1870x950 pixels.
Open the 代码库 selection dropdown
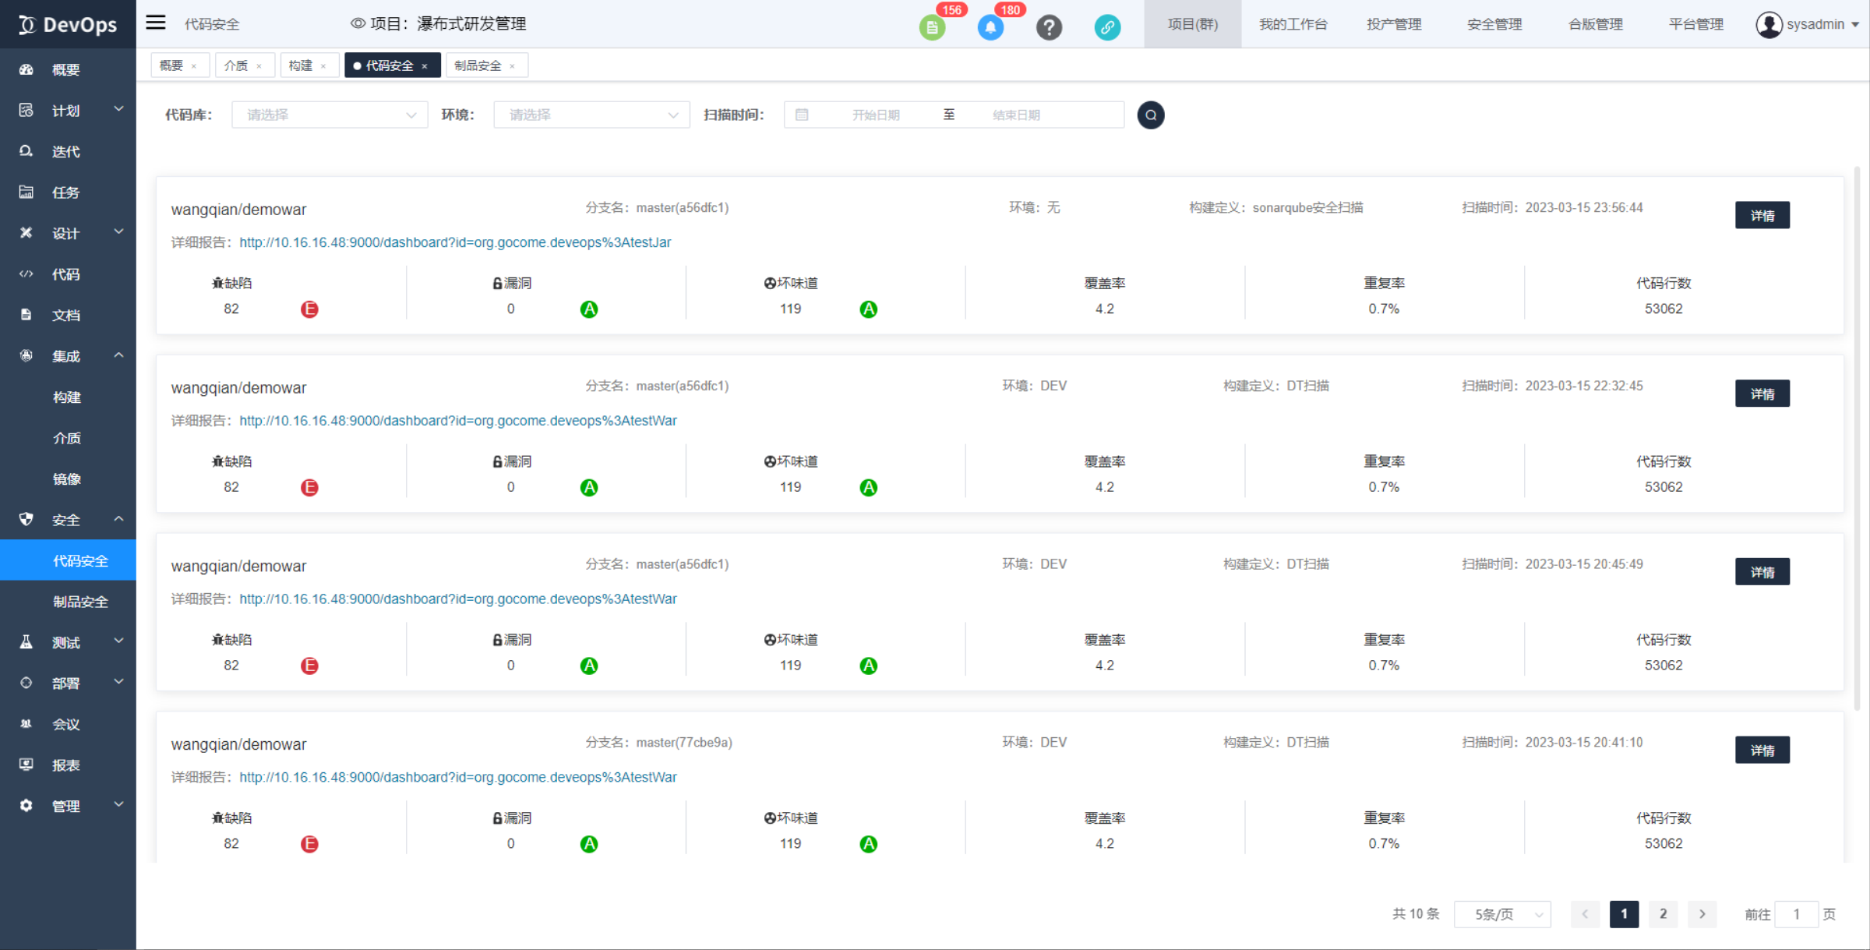tap(329, 114)
